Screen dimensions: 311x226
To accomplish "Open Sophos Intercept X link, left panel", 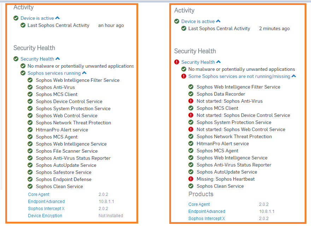I will point(46,209).
